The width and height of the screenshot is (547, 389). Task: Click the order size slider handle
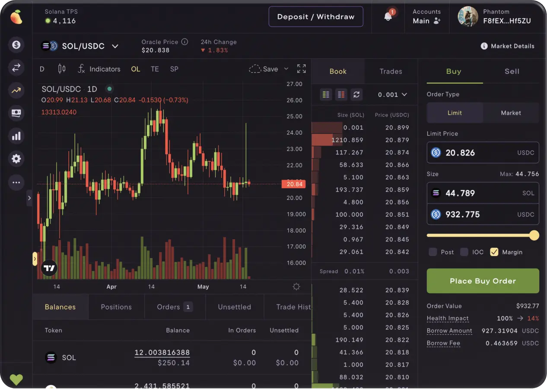pyautogui.click(x=534, y=235)
